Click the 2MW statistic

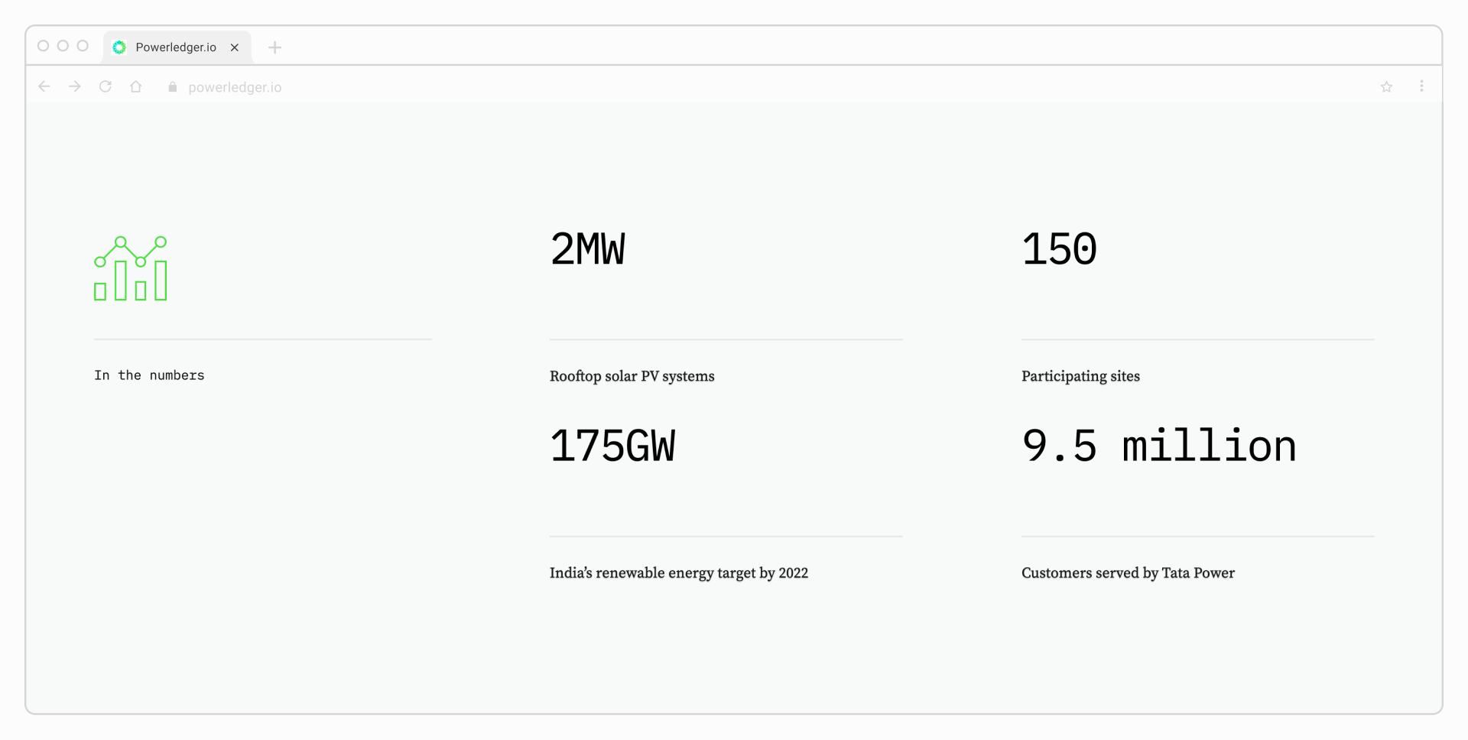[588, 248]
